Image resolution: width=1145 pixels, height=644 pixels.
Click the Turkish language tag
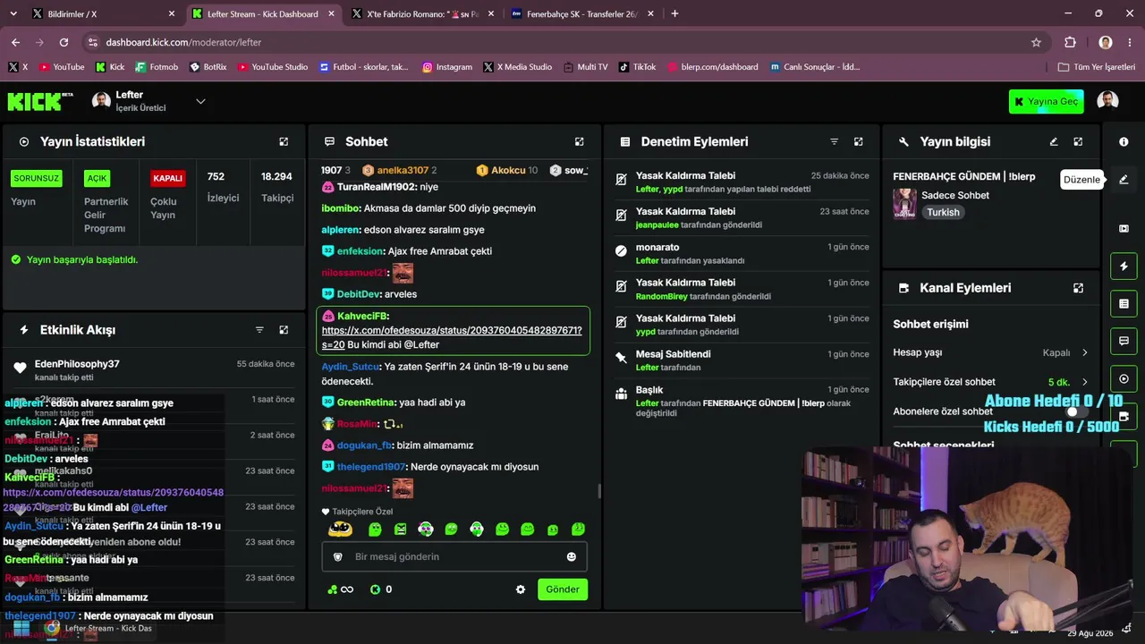[x=943, y=213]
